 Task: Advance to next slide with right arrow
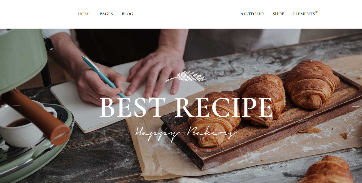click(357, 106)
